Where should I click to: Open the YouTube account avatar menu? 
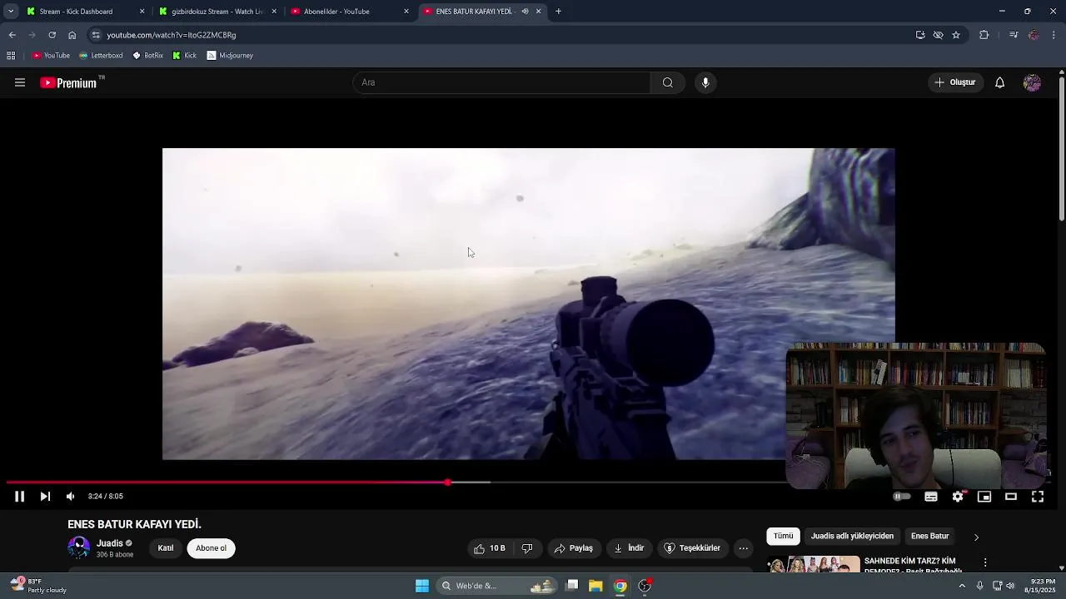point(1032,82)
